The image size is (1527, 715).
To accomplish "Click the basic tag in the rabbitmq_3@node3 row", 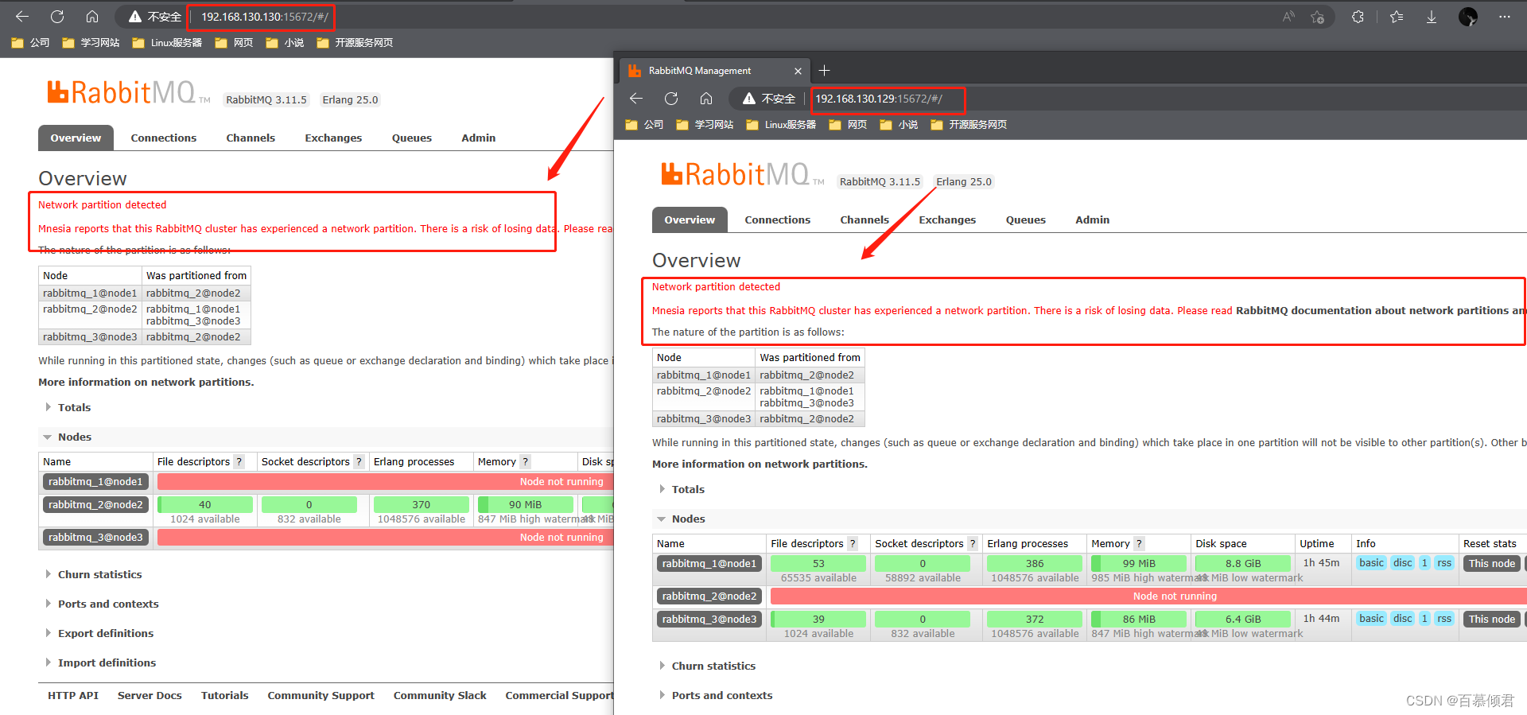I will 1371,619.
